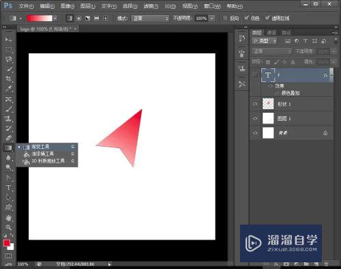
Task: Select the Custom Shape tool
Action: (8, 207)
